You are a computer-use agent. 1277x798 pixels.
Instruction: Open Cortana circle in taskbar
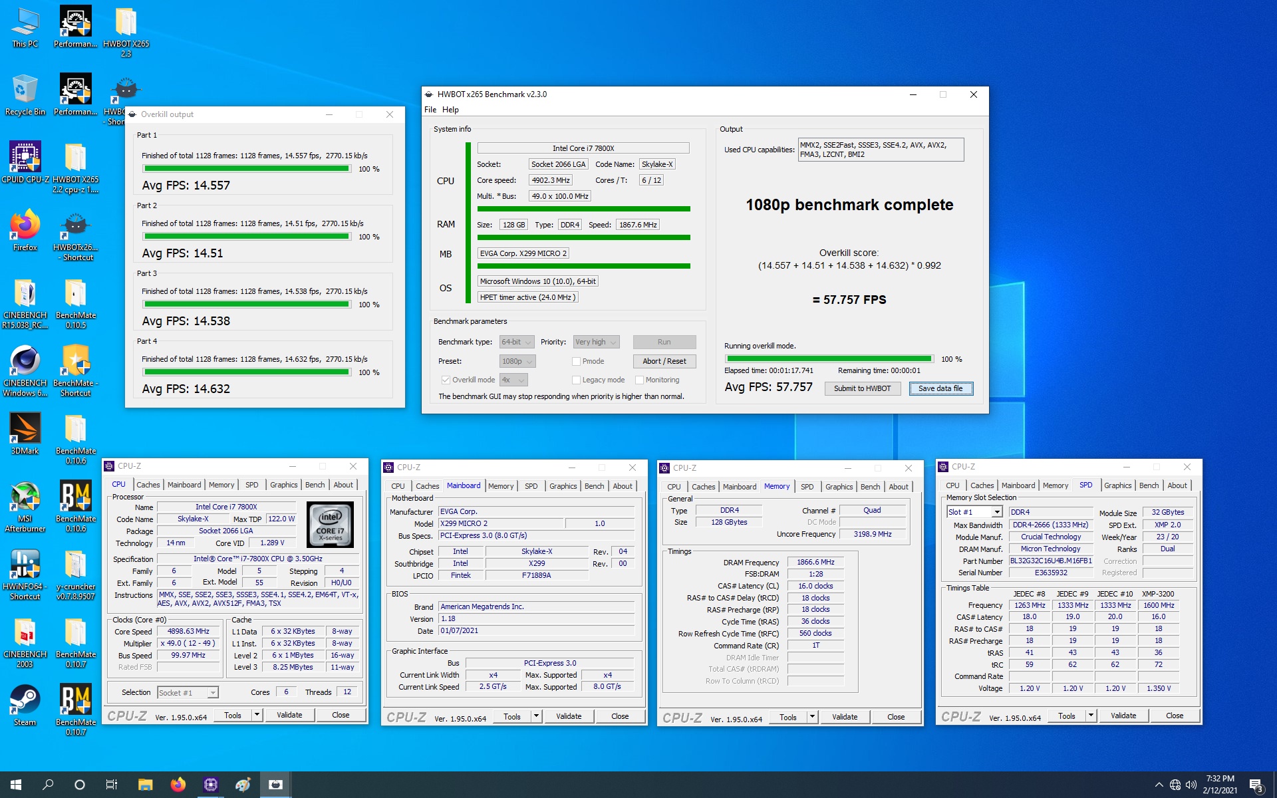click(x=80, y=785)
